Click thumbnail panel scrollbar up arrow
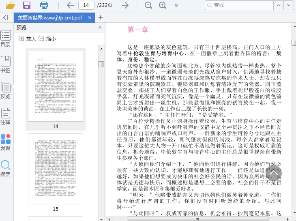 (101, 49)
